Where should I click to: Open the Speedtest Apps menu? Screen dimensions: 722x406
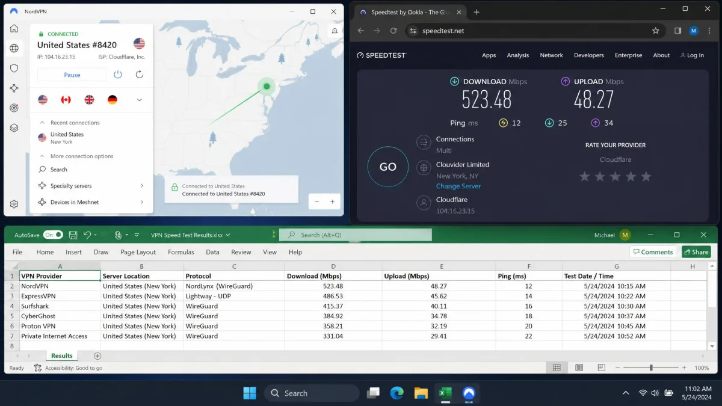pos(489,55)
